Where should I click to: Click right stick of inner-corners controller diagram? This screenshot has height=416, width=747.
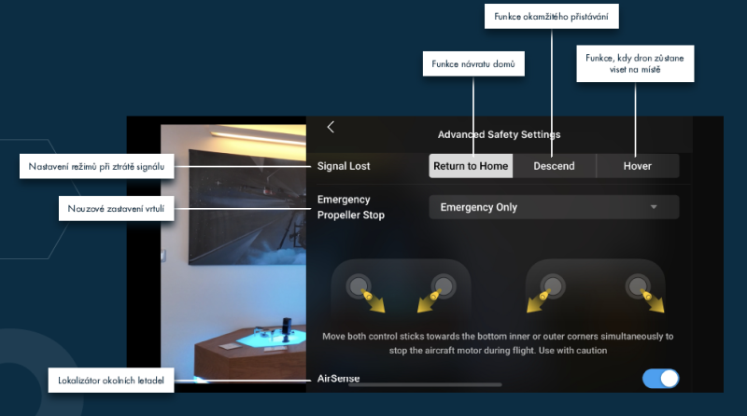(443, 285)
